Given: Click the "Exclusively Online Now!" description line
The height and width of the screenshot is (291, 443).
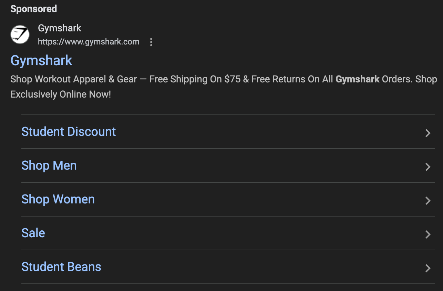Looking at the screenshot, I should (x=61, y=94).
